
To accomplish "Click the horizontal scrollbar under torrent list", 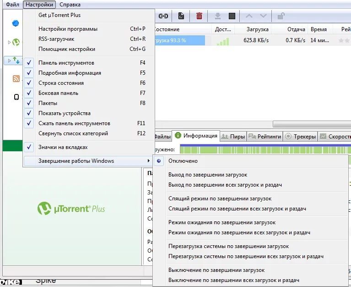I will [x=312, y=124].
